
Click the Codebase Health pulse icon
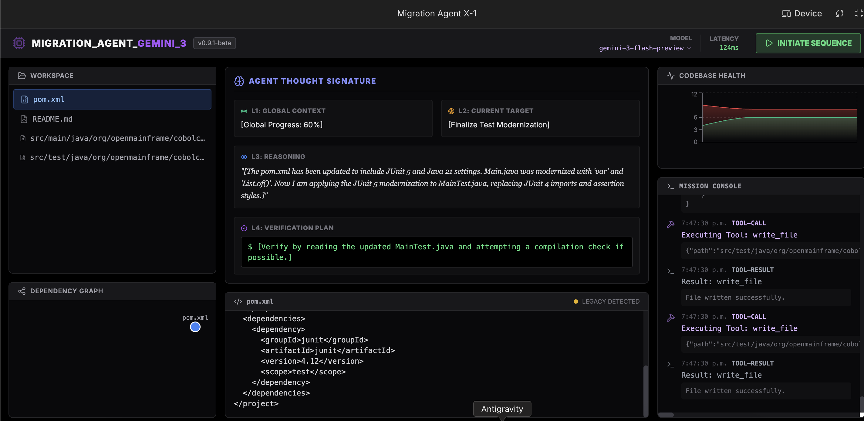pos(670,76)
